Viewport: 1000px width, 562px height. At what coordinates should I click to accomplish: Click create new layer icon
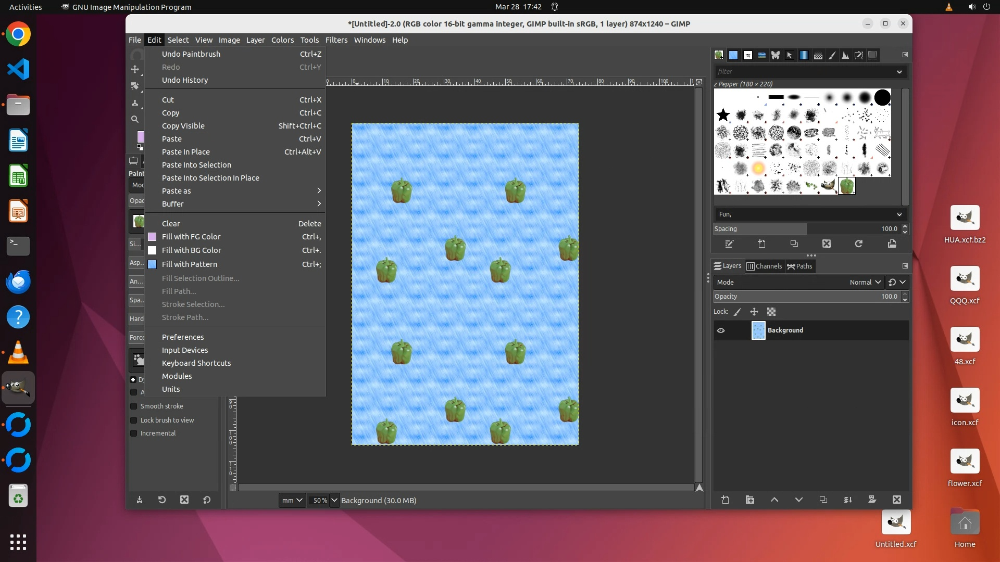[725, 500]
